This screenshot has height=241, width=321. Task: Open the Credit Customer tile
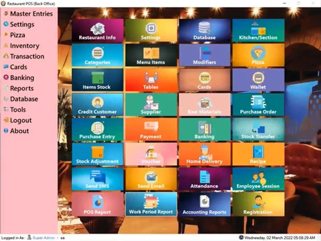(98, 105)
